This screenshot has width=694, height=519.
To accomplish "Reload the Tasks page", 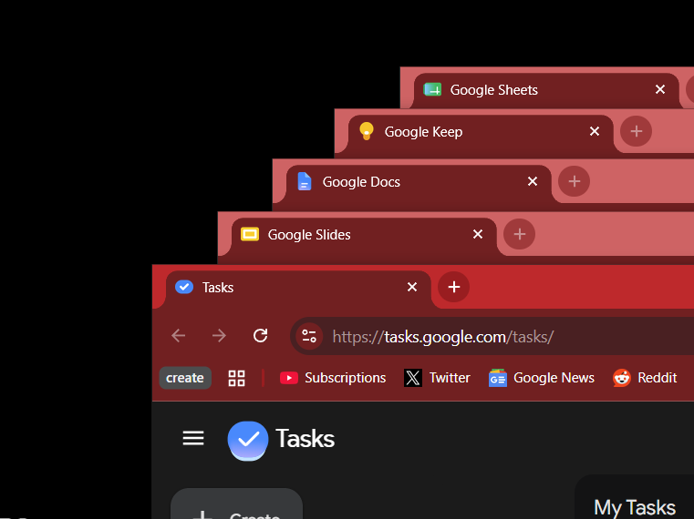I will [x=260, y=336].
